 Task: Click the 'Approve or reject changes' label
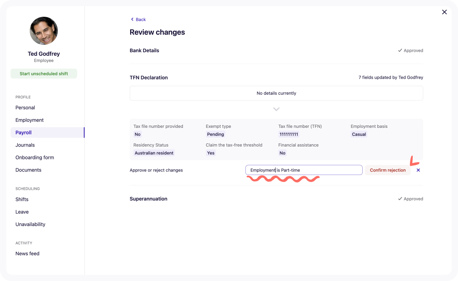pos(156,170)
